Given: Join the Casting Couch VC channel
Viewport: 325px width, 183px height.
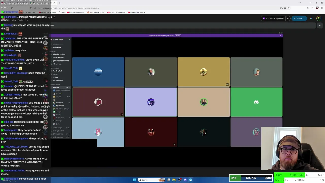Looking at the screenshot, I should coord(58,131).
